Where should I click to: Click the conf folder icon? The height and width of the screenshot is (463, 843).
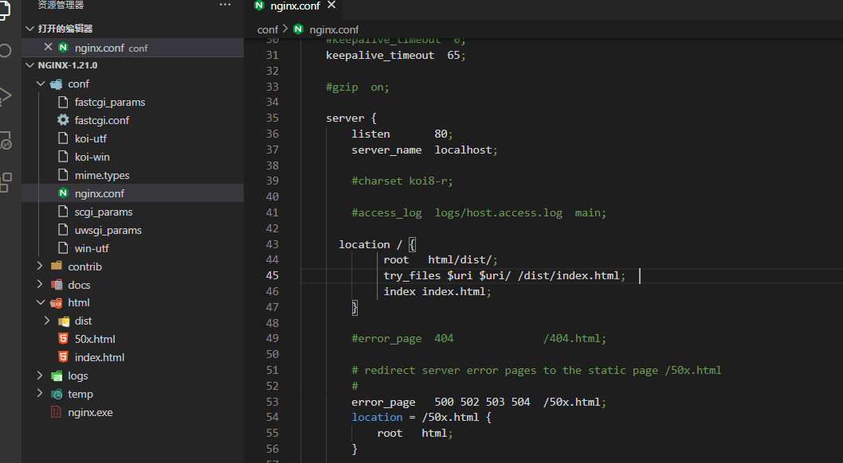pos(56,84)
